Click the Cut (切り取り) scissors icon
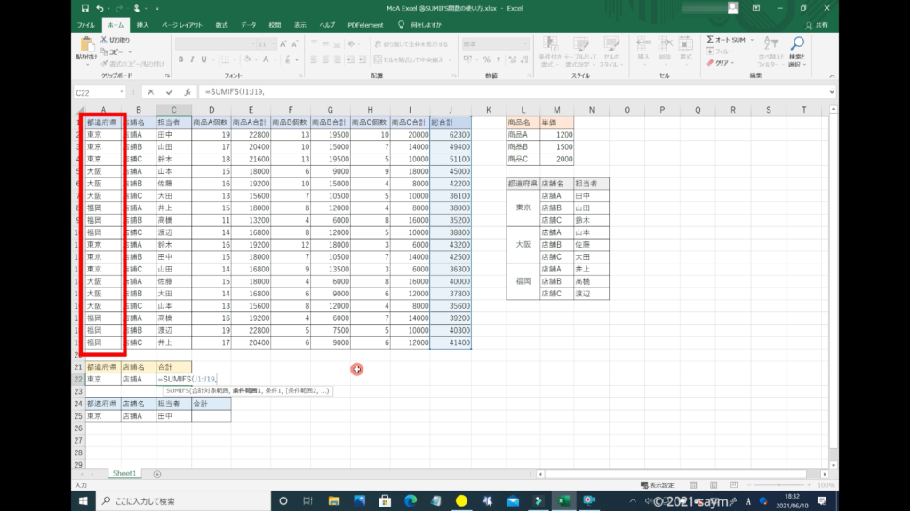Screen dimensions: 910x511 [105, 40]
